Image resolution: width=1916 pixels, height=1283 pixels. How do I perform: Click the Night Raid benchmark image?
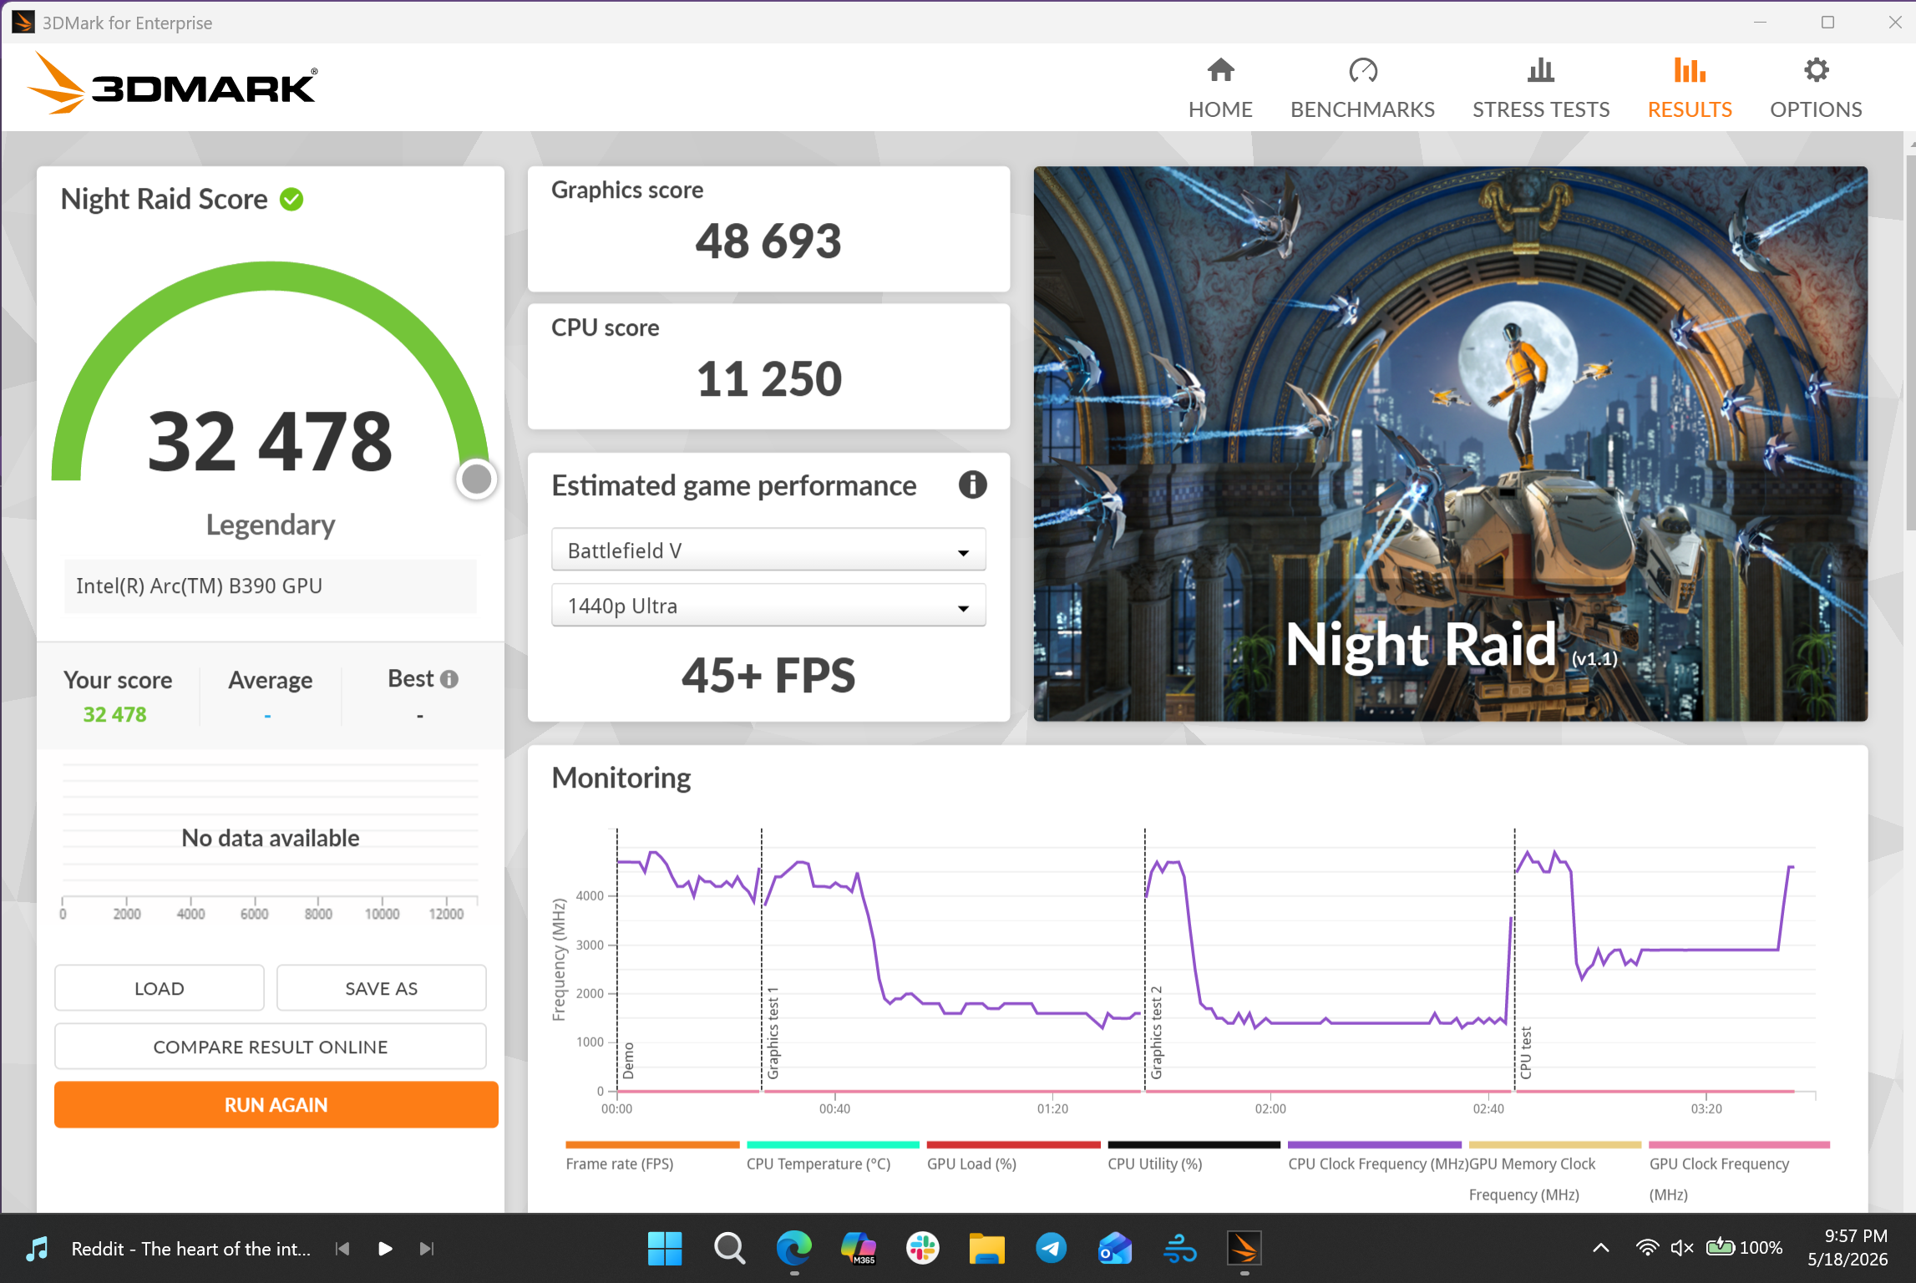[x=1451, y=444]
